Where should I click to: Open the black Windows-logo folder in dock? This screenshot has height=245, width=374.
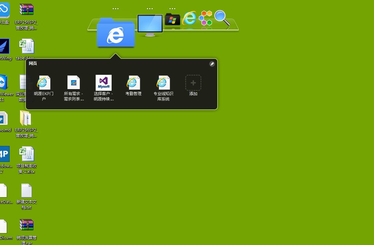click(x=172, y=19)
